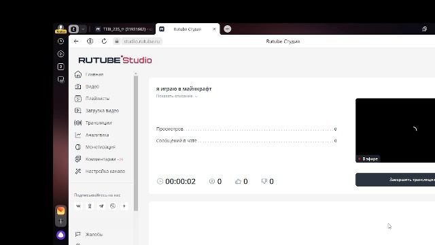
Task: Expand Показать описание under stream title
Action: click(x=177, y=96)
